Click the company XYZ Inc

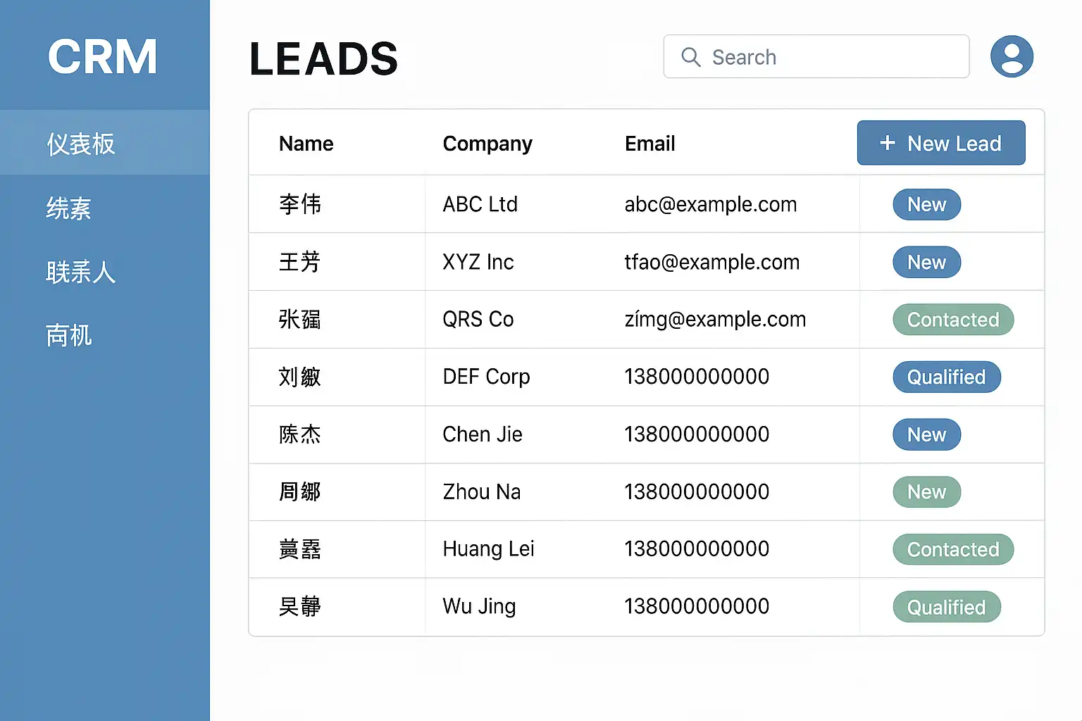coord(478,262)
